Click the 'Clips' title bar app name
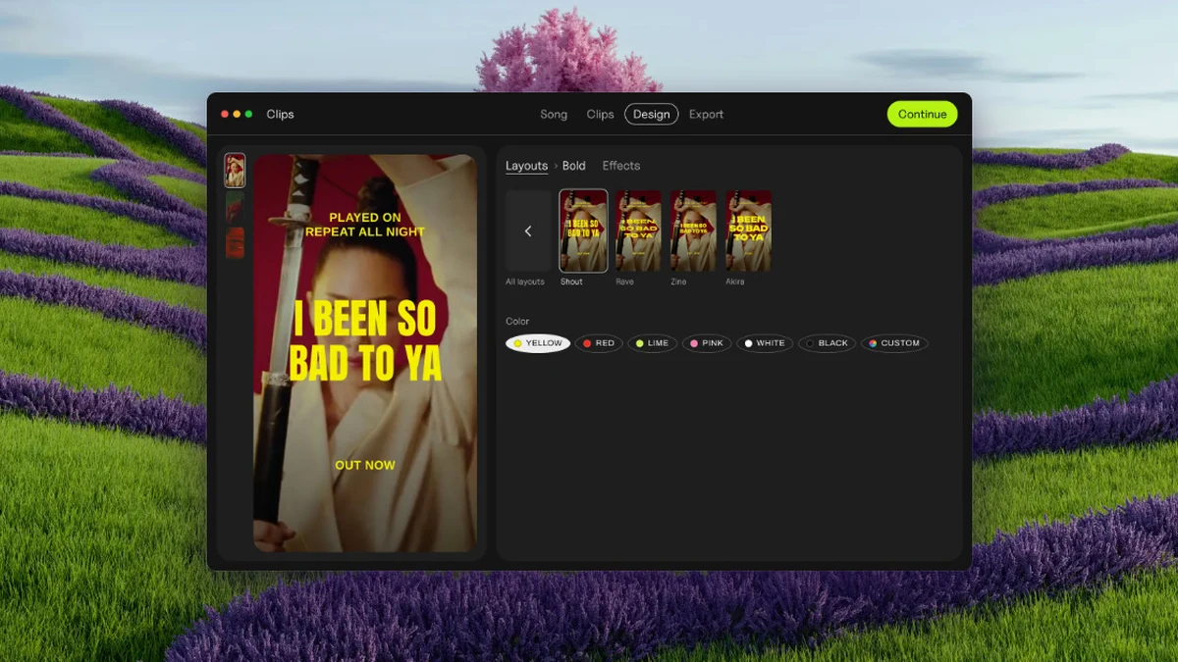Image resolution: width=1178 pixels, height=662 pixels. pos(280,115)
